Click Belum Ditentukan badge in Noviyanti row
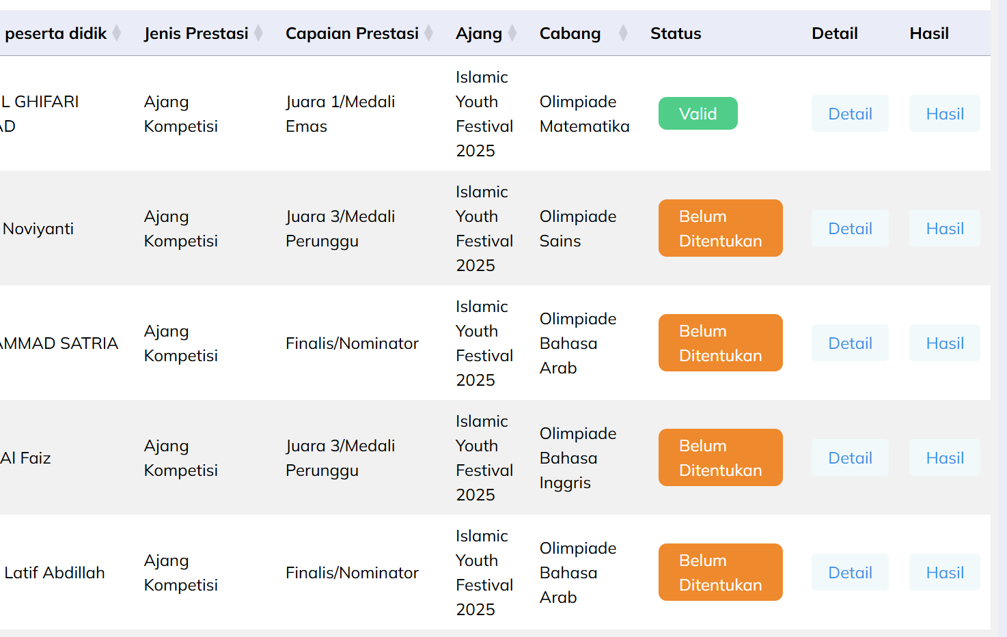 720,228
